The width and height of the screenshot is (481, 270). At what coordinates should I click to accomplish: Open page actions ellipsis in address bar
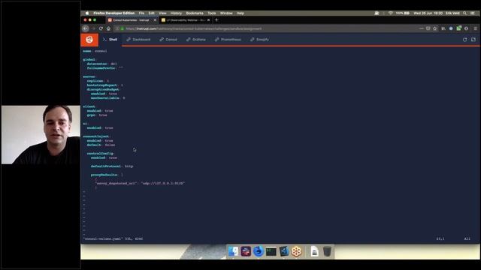[421, 28]
